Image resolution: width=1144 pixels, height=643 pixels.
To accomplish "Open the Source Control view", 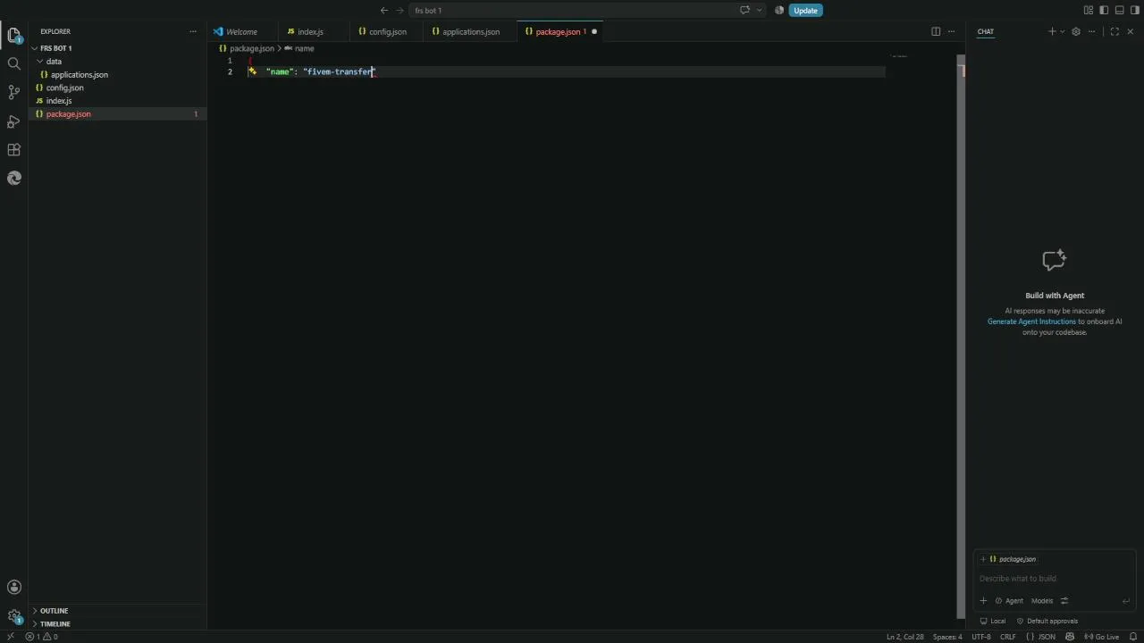I will (x=13, y=92).
